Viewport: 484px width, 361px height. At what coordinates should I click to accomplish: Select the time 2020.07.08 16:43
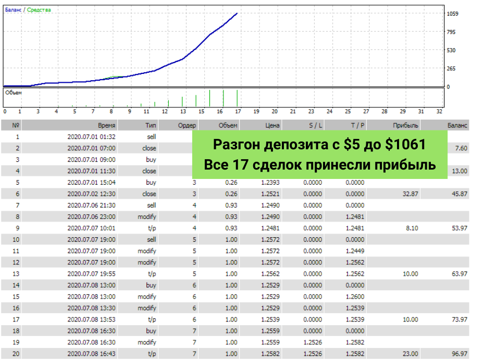click(x=91, y=354)
